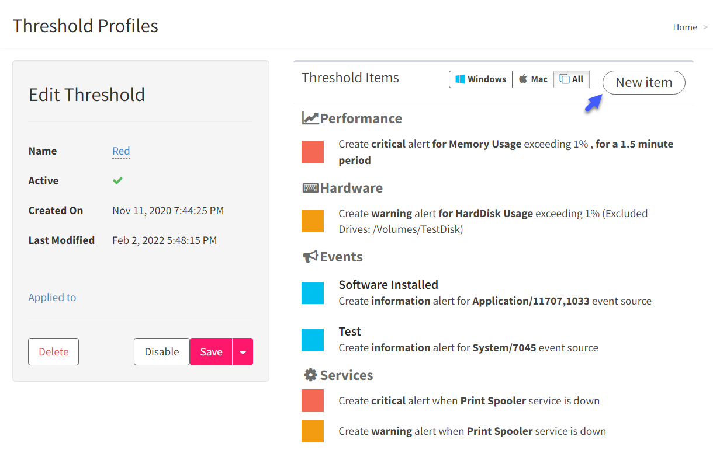Click the Threshold Items panel title
Image resolution: width=713 pixels, height=471 pixels.
pyautogui.click(x=350, y=78)
